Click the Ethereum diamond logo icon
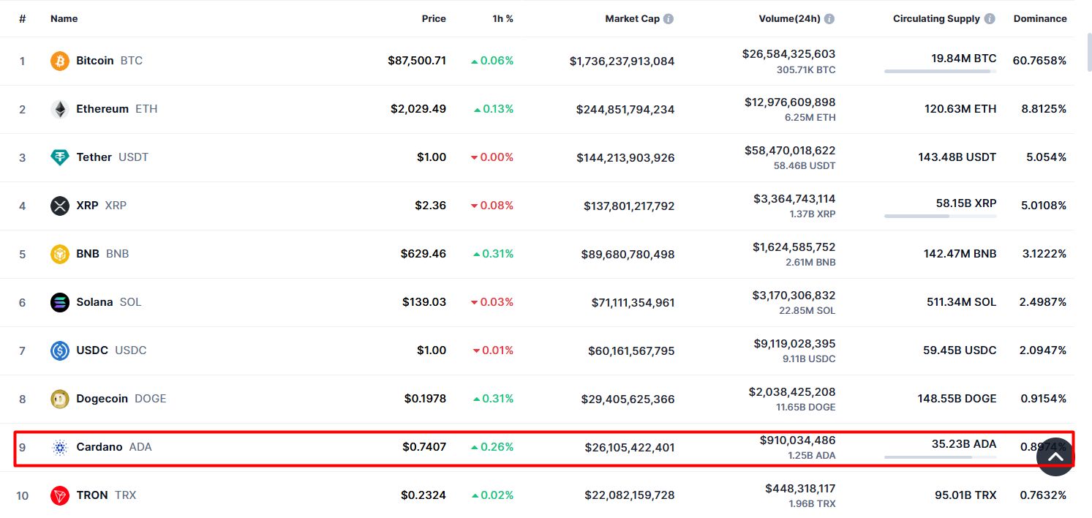1092x518 pixels. click(x=59, y=109)
